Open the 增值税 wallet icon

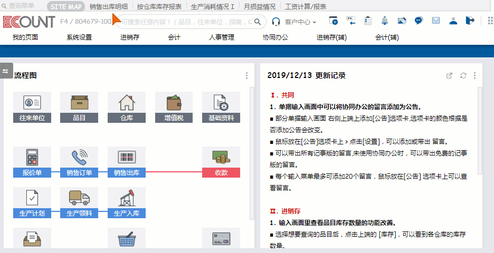click(x=174, y=102)
